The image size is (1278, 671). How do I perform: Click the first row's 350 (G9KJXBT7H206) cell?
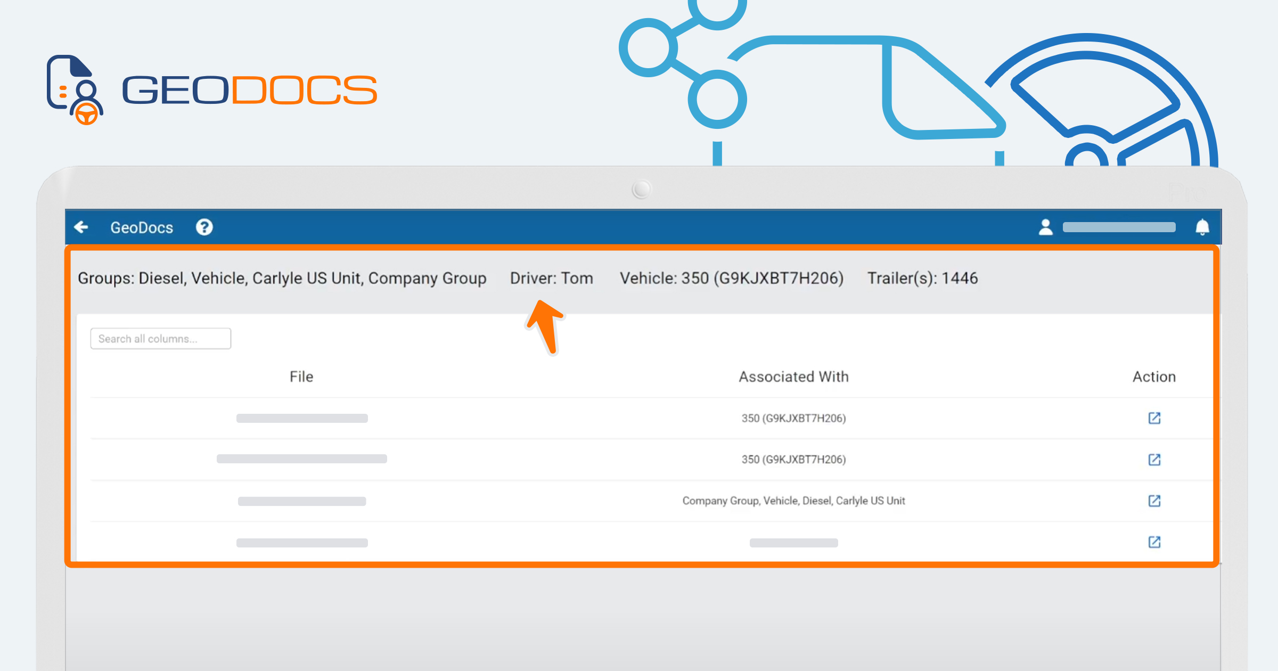click(793, 418)
